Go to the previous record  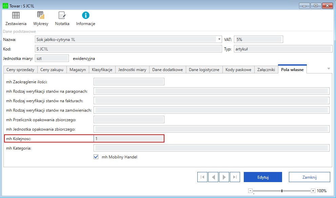(213, 177)
